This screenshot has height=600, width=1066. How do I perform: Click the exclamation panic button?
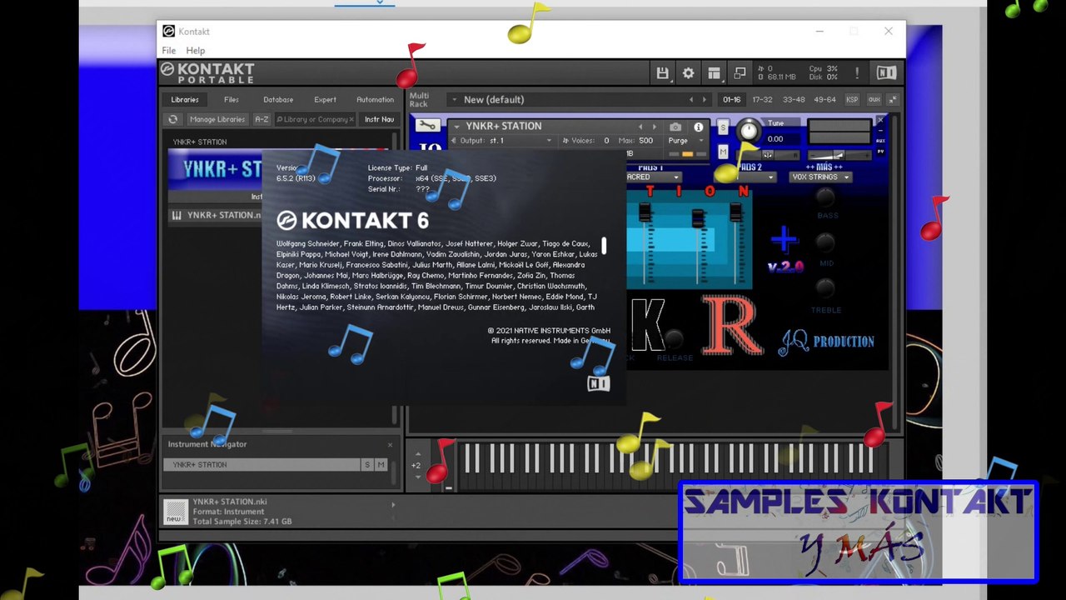[x=856, y=73]
